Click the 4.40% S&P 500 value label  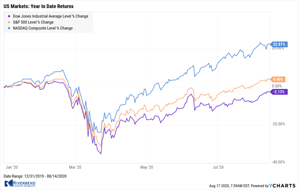279,79
